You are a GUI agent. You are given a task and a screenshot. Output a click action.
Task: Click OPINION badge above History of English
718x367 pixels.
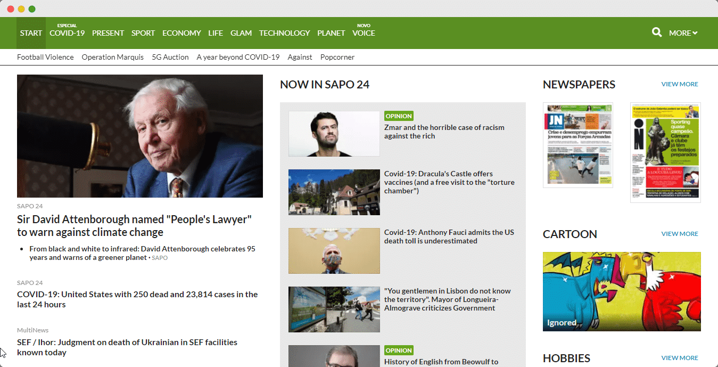(x=399, y=350)
